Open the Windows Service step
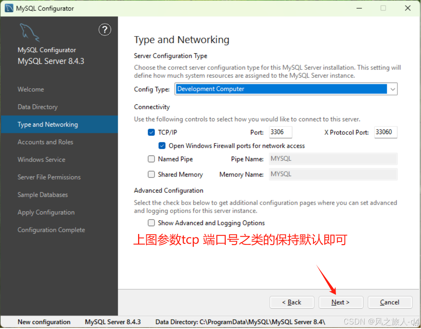The width and height of the screenshot is (421, 329). (x=41, y=160)
